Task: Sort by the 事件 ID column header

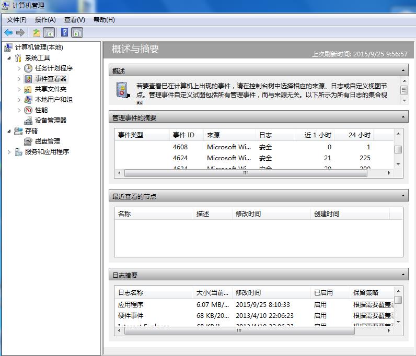Action: pyautogui.click(x=183, y=135)
